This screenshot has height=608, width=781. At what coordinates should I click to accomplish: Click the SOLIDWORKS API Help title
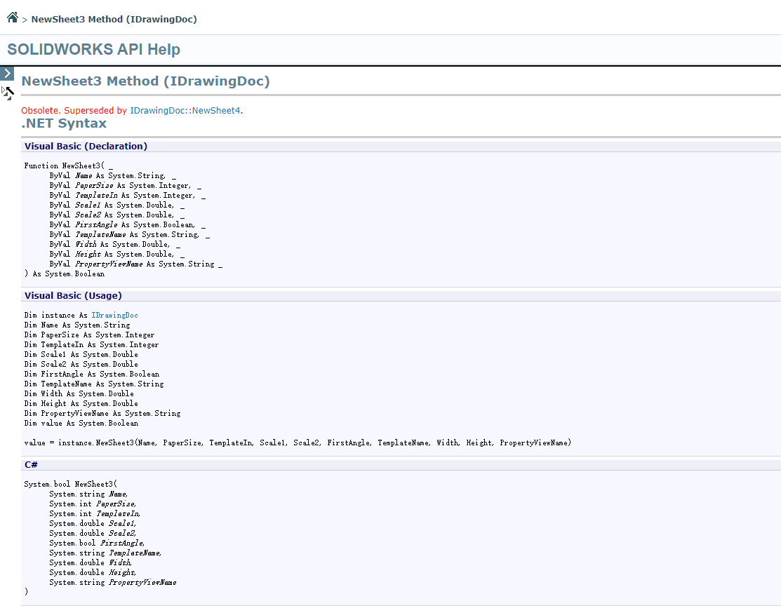[93, 49]
